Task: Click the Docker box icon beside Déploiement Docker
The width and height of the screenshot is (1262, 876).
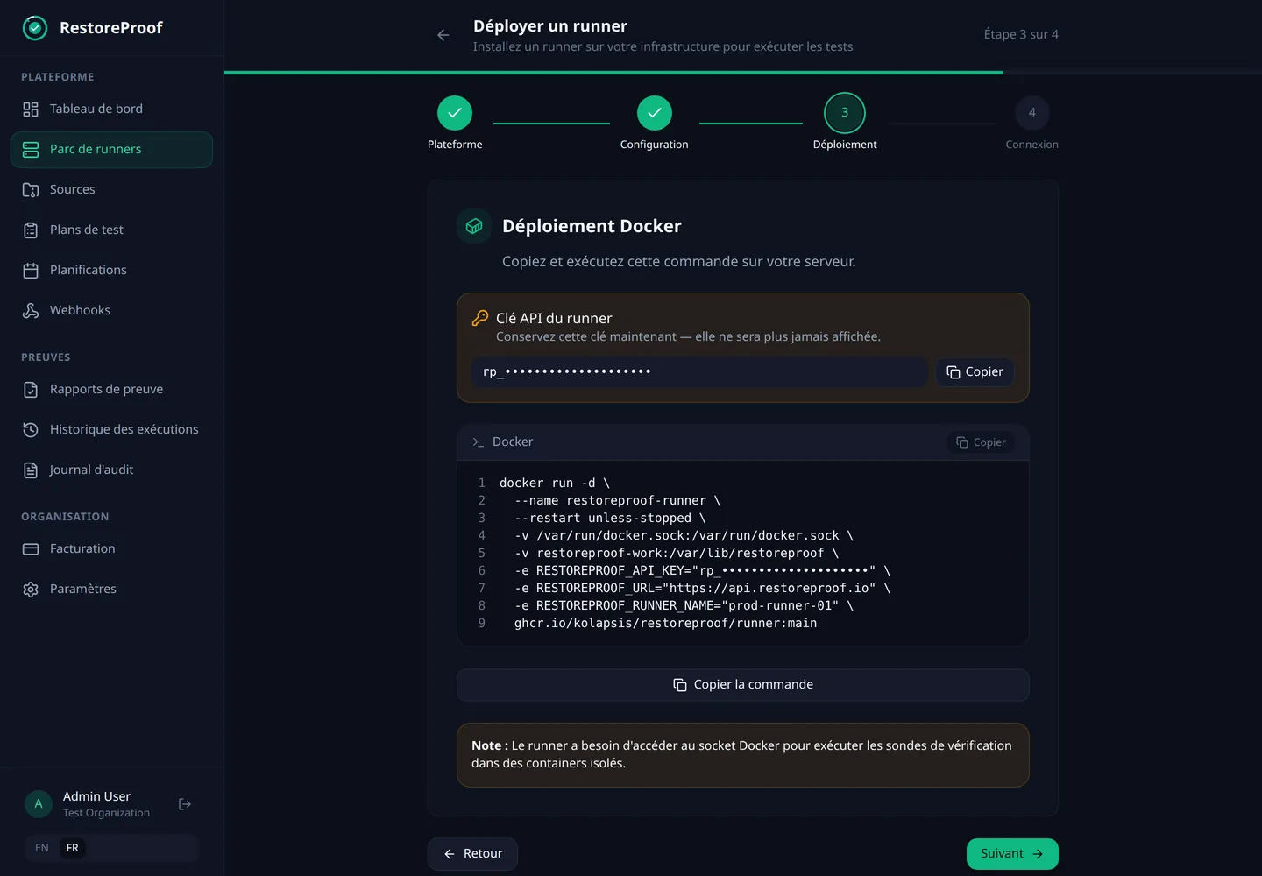Action: [x=474, y=226]
